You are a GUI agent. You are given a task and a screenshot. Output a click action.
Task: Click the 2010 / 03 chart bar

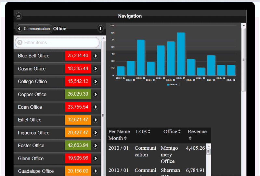[141, 58]
